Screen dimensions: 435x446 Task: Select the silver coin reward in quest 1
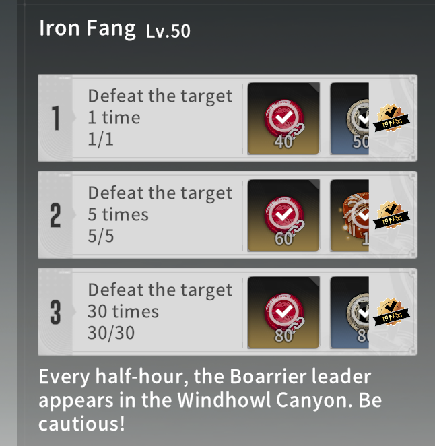[350, 119]
